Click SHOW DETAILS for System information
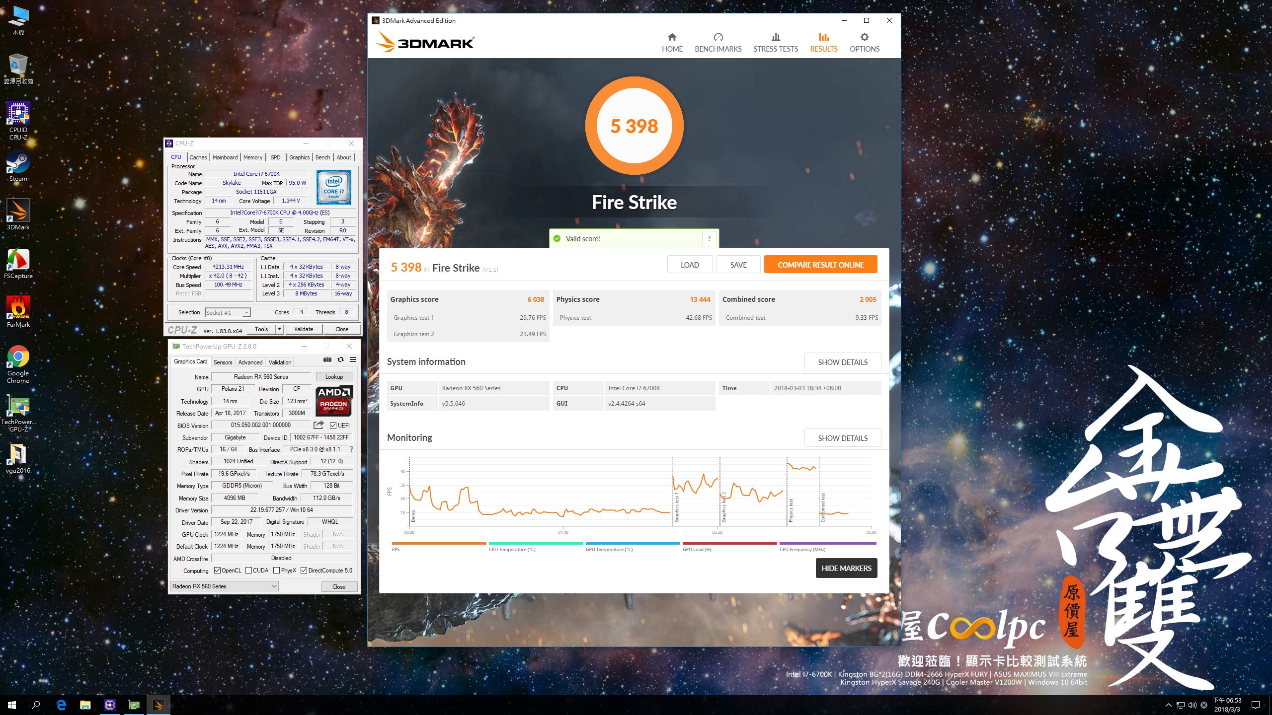 843,362
